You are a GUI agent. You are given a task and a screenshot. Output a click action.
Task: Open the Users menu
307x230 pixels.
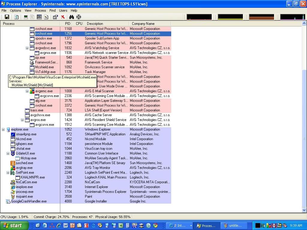pyautogui.click(x=63, y=10)
